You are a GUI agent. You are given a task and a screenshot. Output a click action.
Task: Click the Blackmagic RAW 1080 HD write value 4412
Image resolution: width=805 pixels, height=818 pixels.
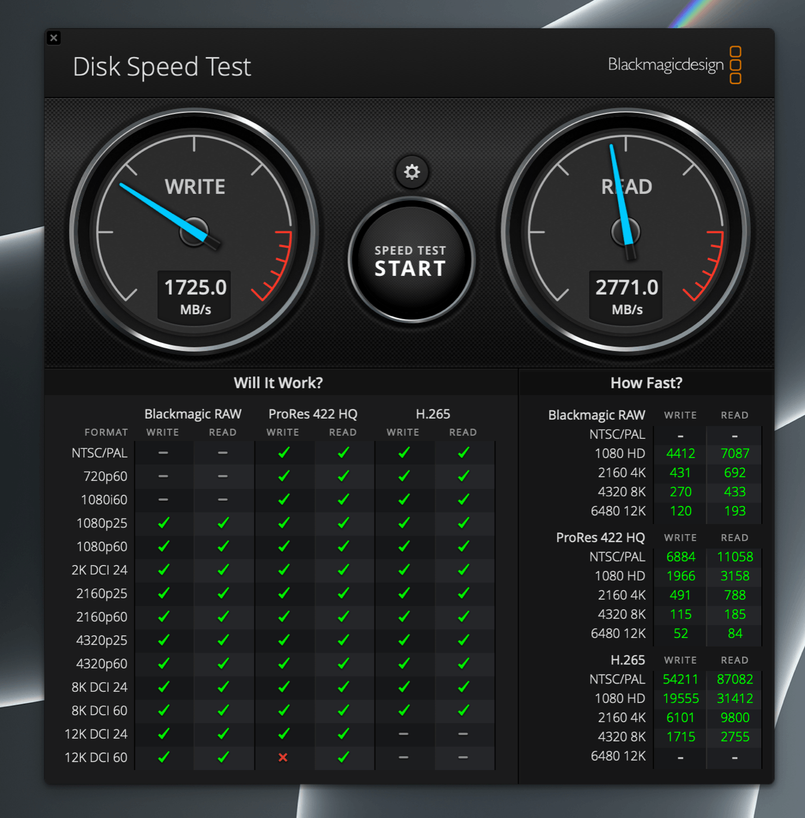(x=681, y=453)
